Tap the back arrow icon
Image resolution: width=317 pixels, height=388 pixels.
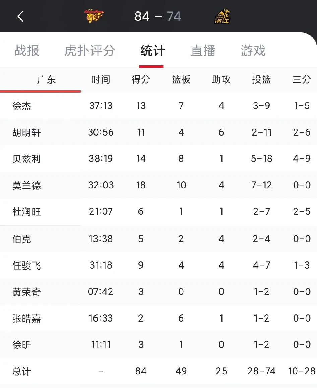[21, 16]
